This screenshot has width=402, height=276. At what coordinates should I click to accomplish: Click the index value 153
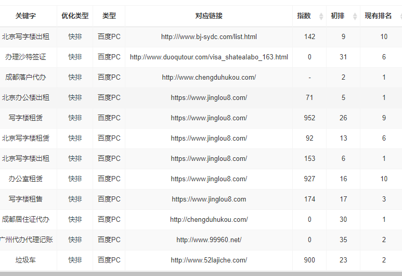pos(309,158)
